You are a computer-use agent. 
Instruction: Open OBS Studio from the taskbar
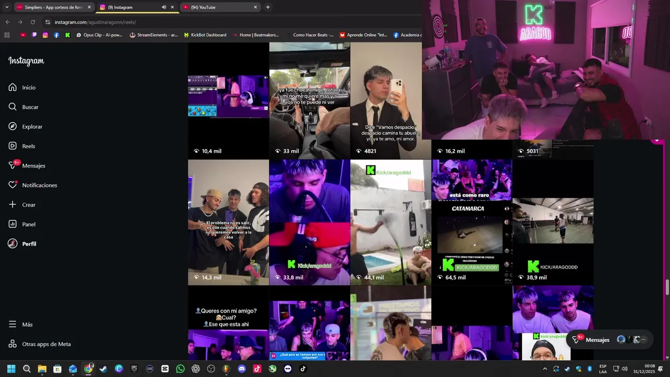click(x=211, y=369)
